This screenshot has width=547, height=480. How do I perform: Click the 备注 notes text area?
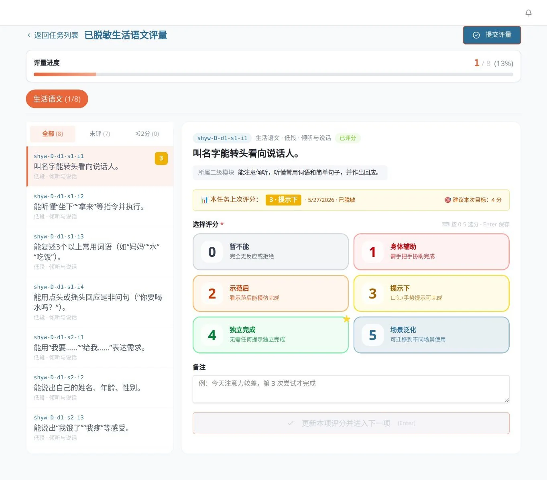pyautogui.click(x=351, y=389)
